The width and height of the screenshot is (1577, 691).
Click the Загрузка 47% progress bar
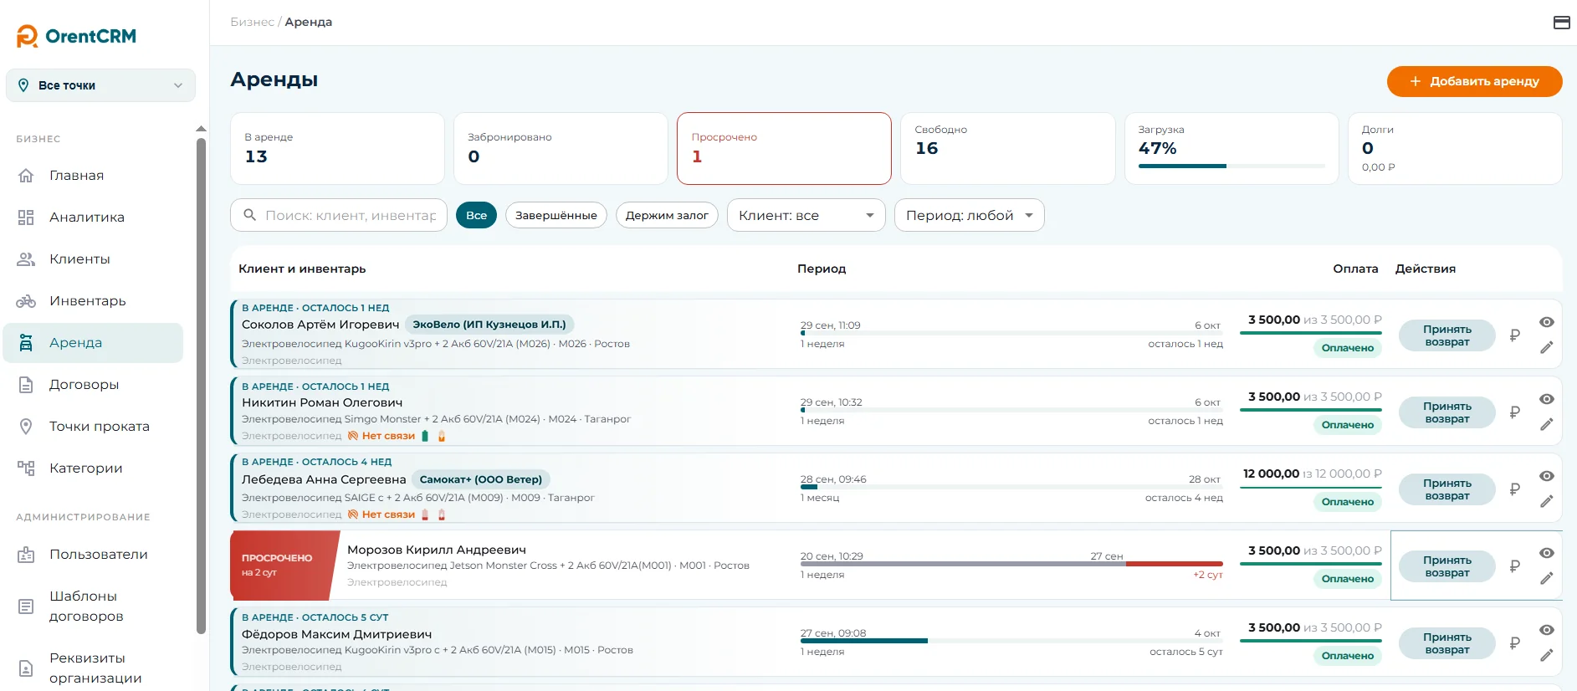pyautogui.click(x=1231, y=166)
